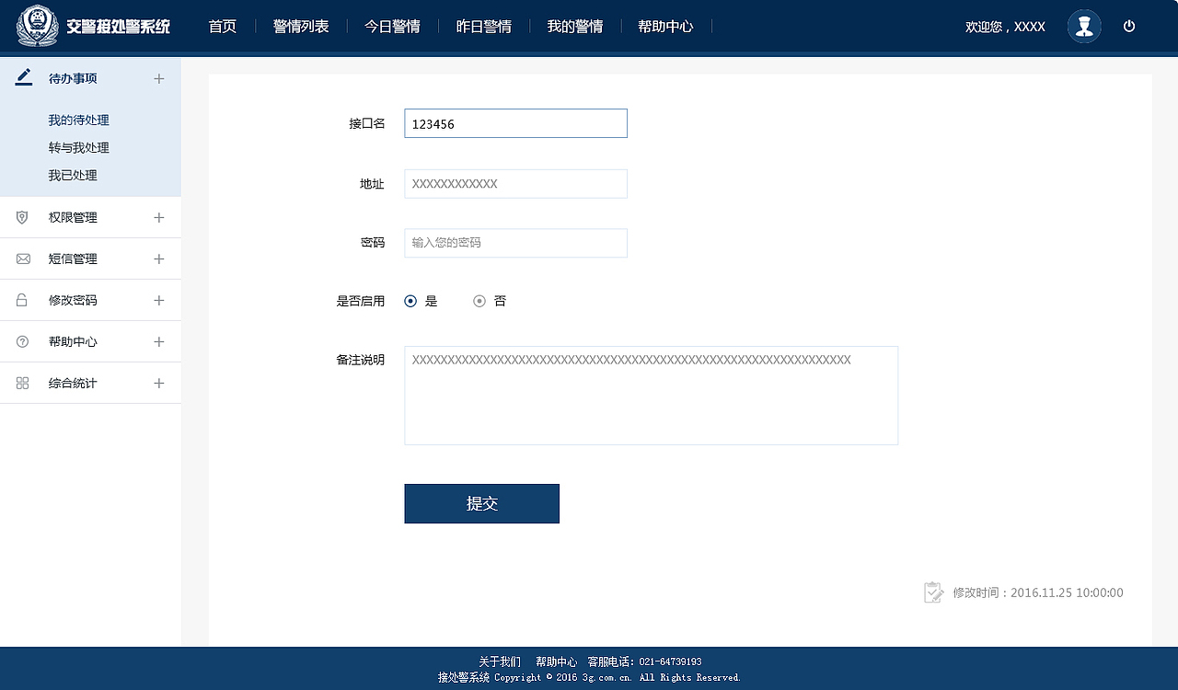1178x690 pixels.
Task: Select the pencil icon for 待办事项
Action: [23, 77]
